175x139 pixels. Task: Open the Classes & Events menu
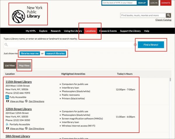click(x=108, y=31)
